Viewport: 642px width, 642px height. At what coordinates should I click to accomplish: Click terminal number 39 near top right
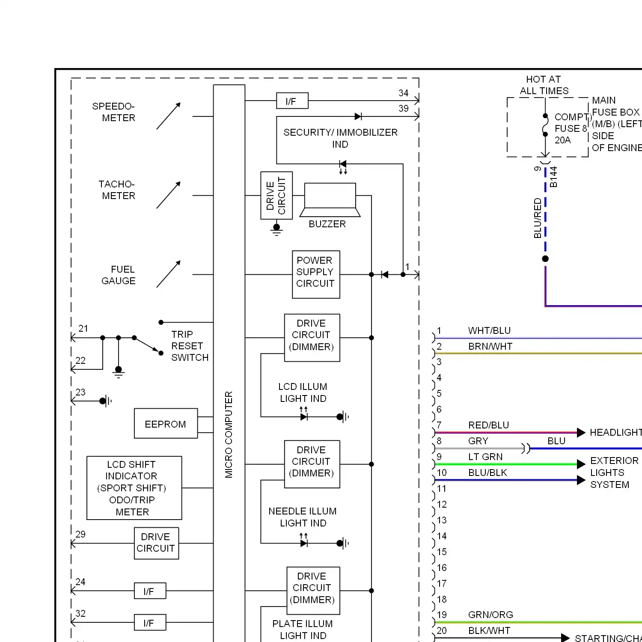tap(404, 108)
